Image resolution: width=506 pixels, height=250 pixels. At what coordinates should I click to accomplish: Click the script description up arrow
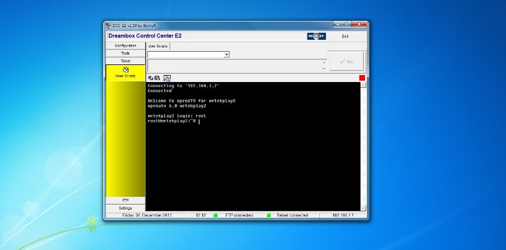pyautogui.click(x=324, y=62)
